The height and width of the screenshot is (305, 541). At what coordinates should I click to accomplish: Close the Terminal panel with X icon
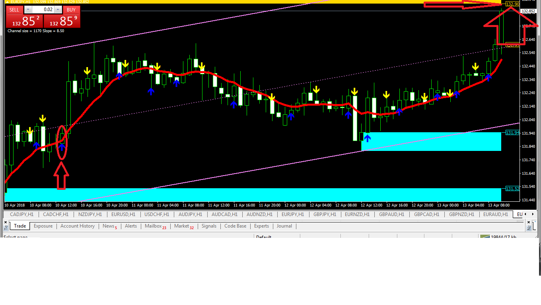(6, 222)
